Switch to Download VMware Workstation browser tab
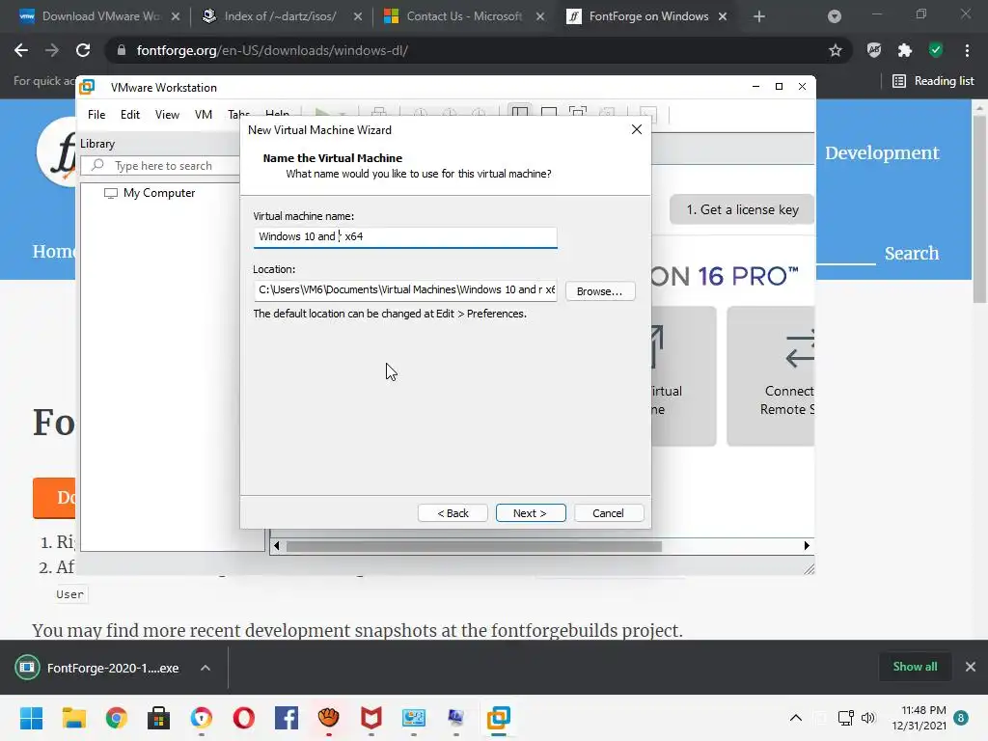Image resolution: width=988 pixels, height=741 pixels. tap(100, 16)
